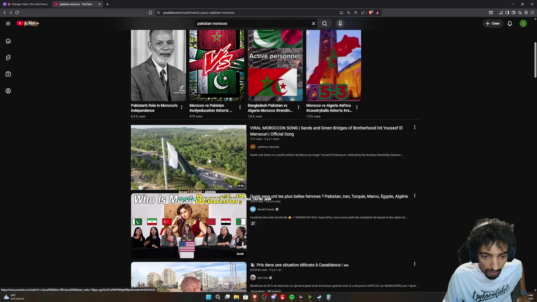Click the page vertical scrollbar
Viewport: 537px width, 302px height.
click(x=535, y=60)
